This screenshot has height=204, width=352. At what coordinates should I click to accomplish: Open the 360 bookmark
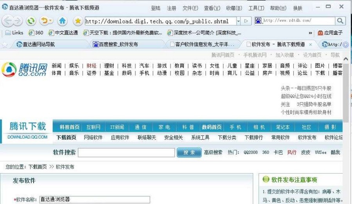pyautogui.click(x=36, y=33)
